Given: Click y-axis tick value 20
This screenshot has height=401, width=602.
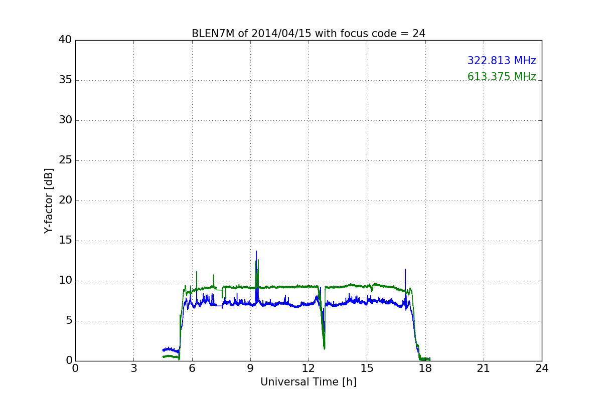Looking at the screenshot, I should tap(65, 200).
